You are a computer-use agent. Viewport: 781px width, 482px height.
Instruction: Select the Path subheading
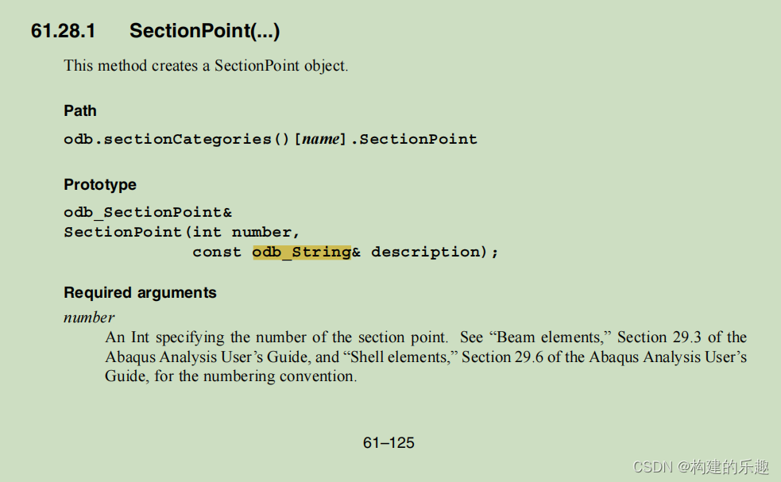[80, 110]
